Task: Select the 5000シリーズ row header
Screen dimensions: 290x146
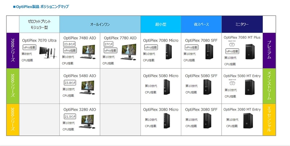Action: (x=13, y=86)
